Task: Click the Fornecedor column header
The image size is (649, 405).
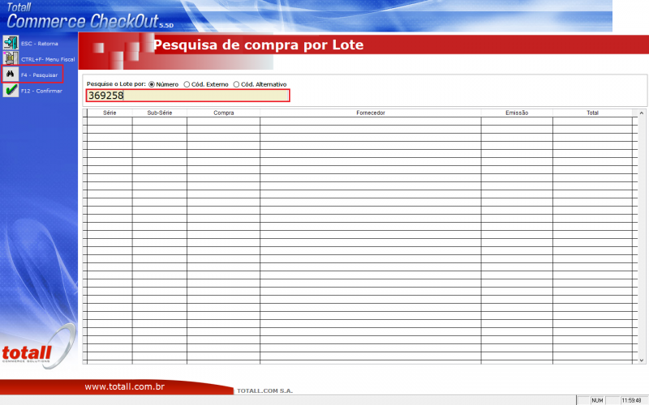Action: (370, 113)
